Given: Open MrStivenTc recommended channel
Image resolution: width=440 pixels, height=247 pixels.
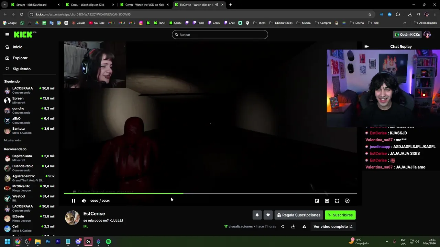Looking at the screenshot, I should tap(29, 188).
